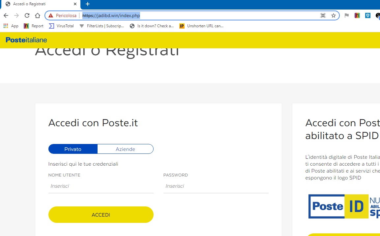380x236 pixels.
Task: Open the VirusTotal bookmark
Action: 61,26
